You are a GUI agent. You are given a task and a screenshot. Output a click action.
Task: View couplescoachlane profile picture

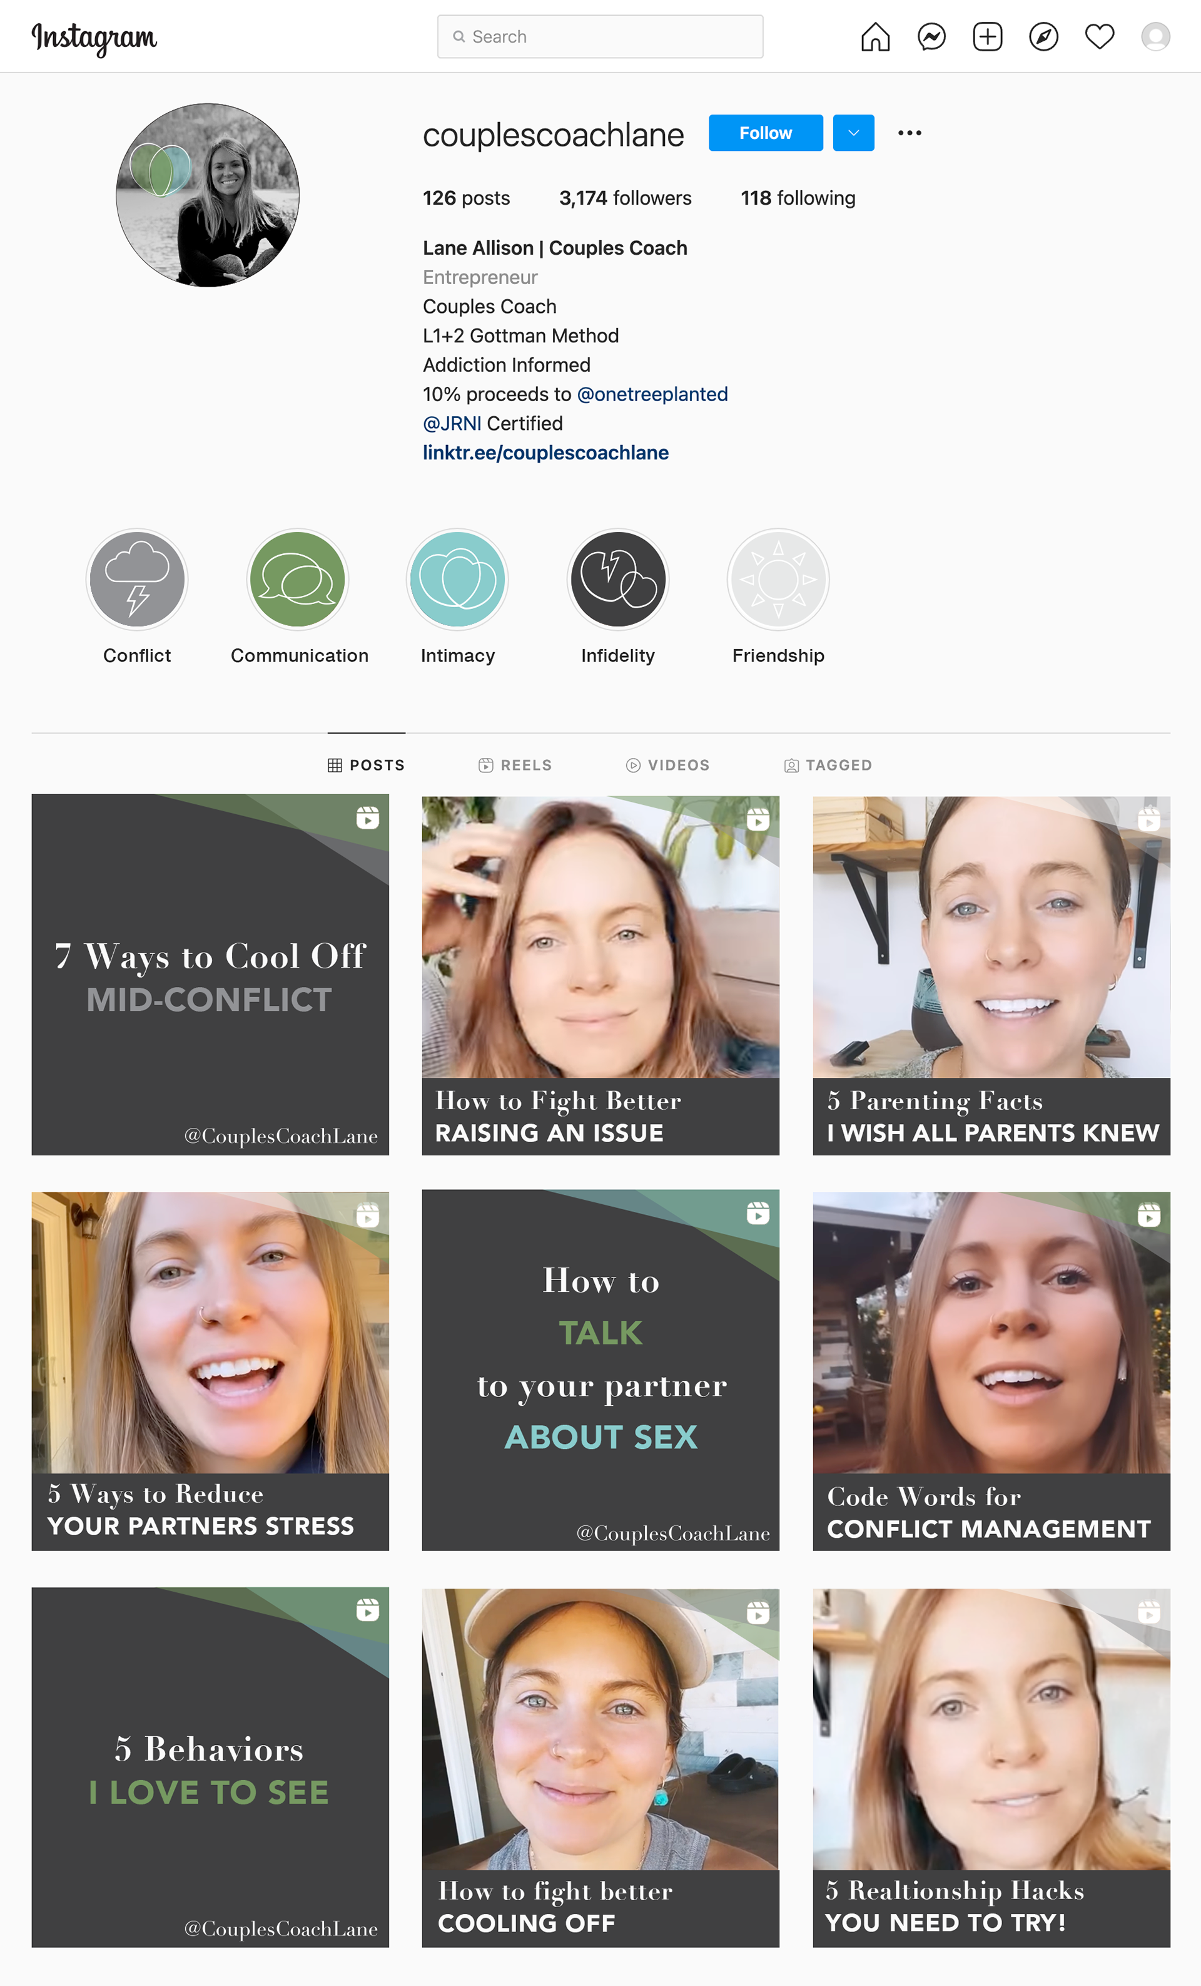pos(208,195)
